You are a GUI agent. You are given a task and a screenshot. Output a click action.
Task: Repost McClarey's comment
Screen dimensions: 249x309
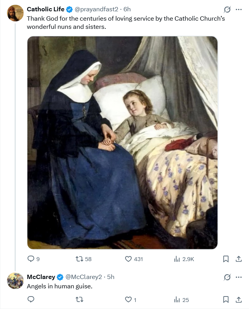[x=79, y=300]
